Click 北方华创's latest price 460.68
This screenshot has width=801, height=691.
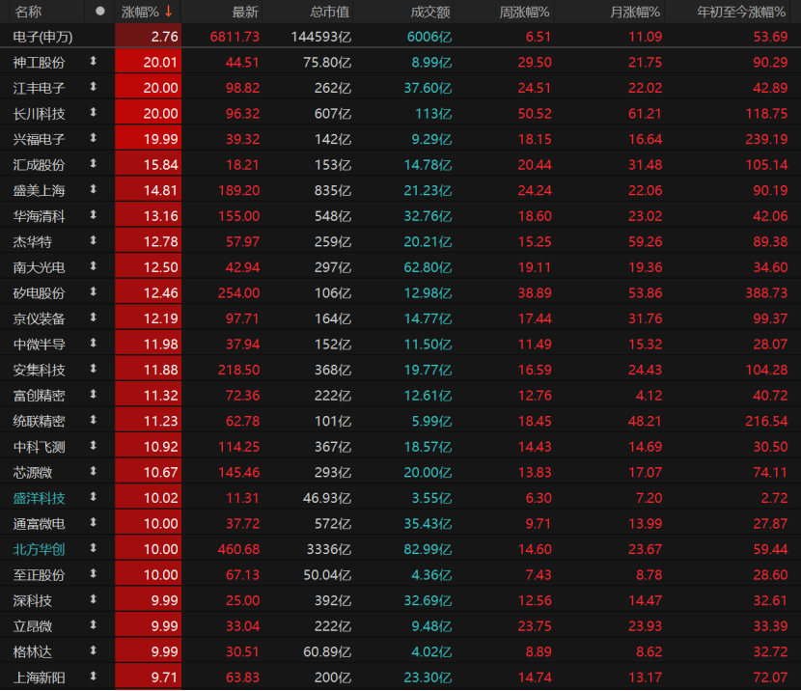[238, 549]
